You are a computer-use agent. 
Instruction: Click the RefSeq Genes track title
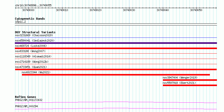pyautogui.click(x=25, y=97)
